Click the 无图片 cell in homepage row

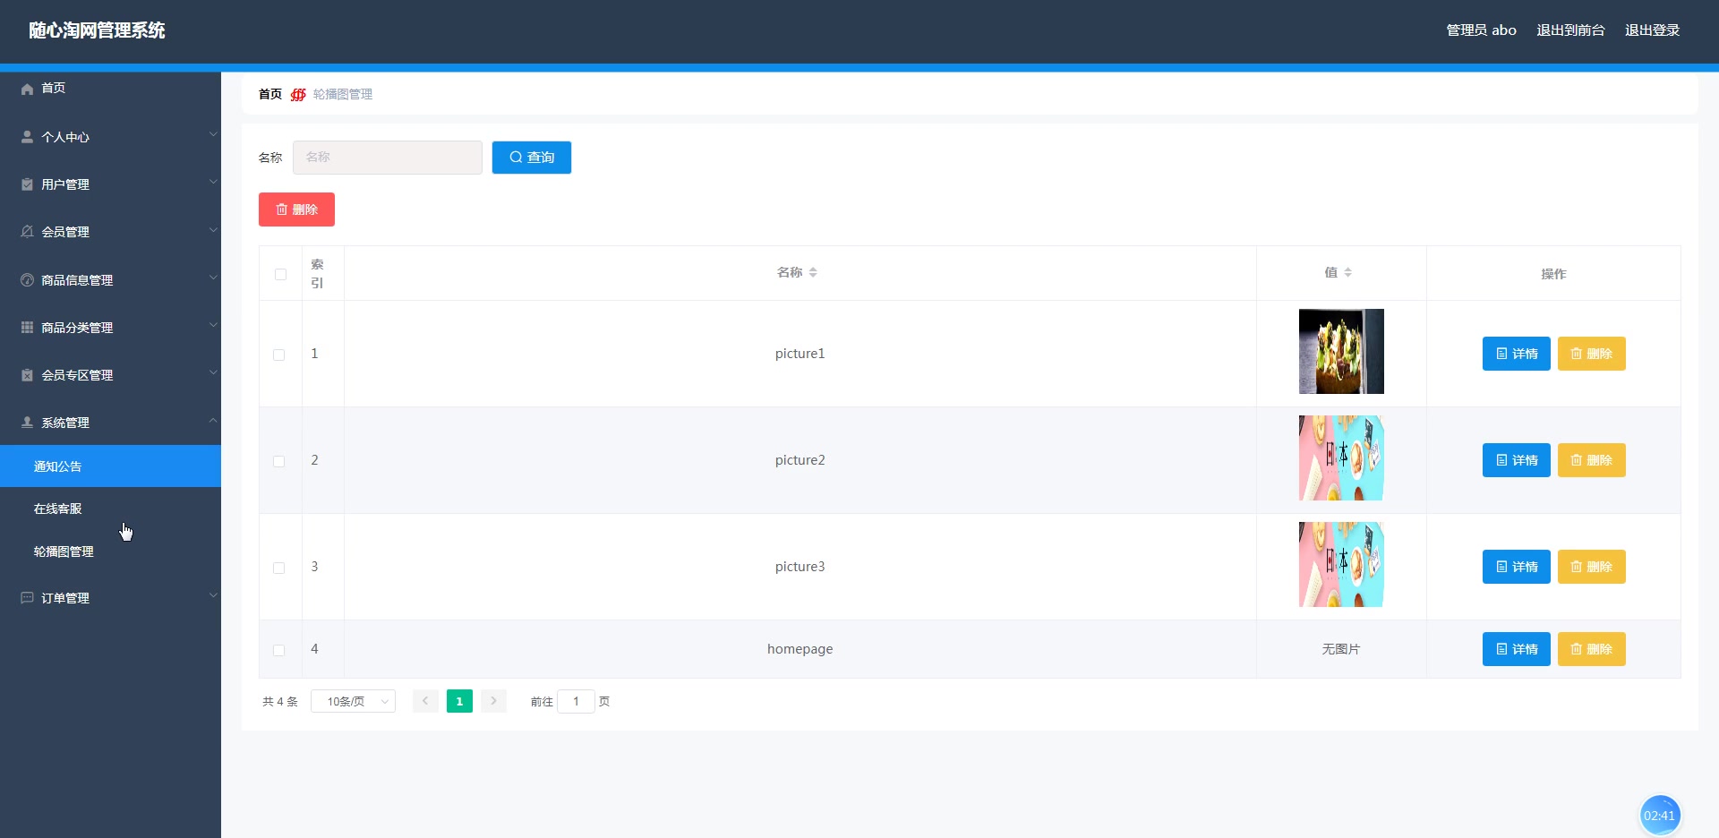coord(1341,649)
